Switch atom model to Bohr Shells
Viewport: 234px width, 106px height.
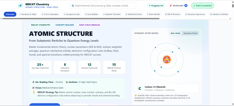coord(175,33)
